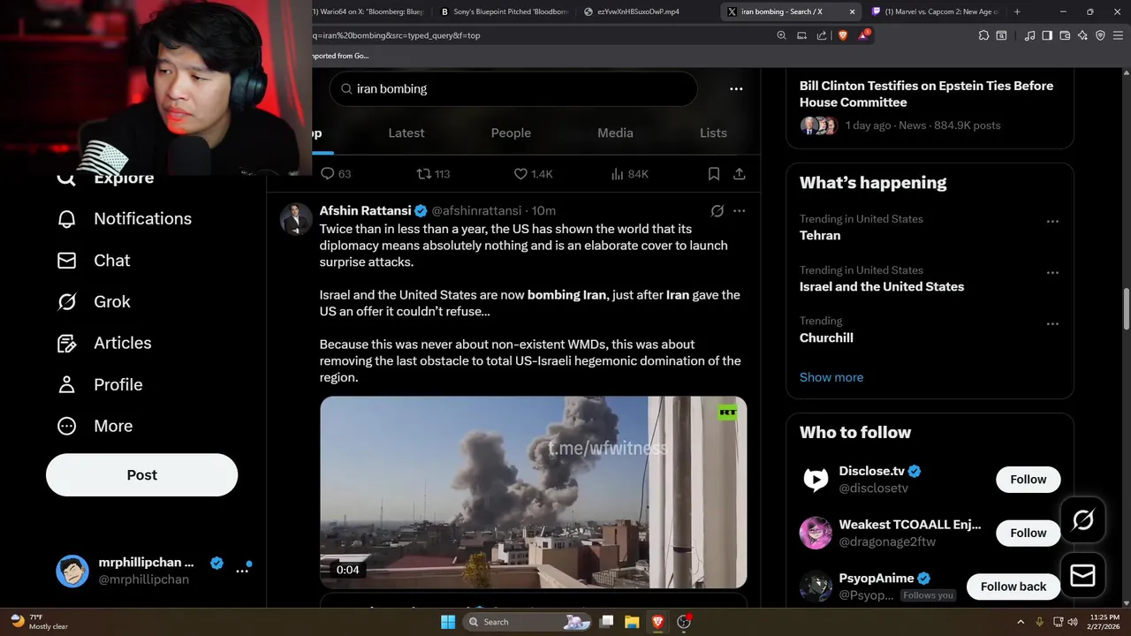The height and width of the screenshot is (636, 1131).
Task: Open options for the Tehran trend
Action: (1052, 222)
